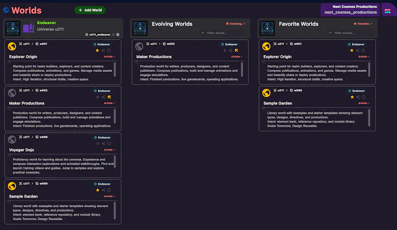
Task: Click sparkle icon on Evolving Worlds Maker Productions
Action: 230,51
